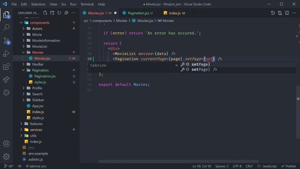
Task: Expand the MovieInformation folder
Action: tap(23, 40)
